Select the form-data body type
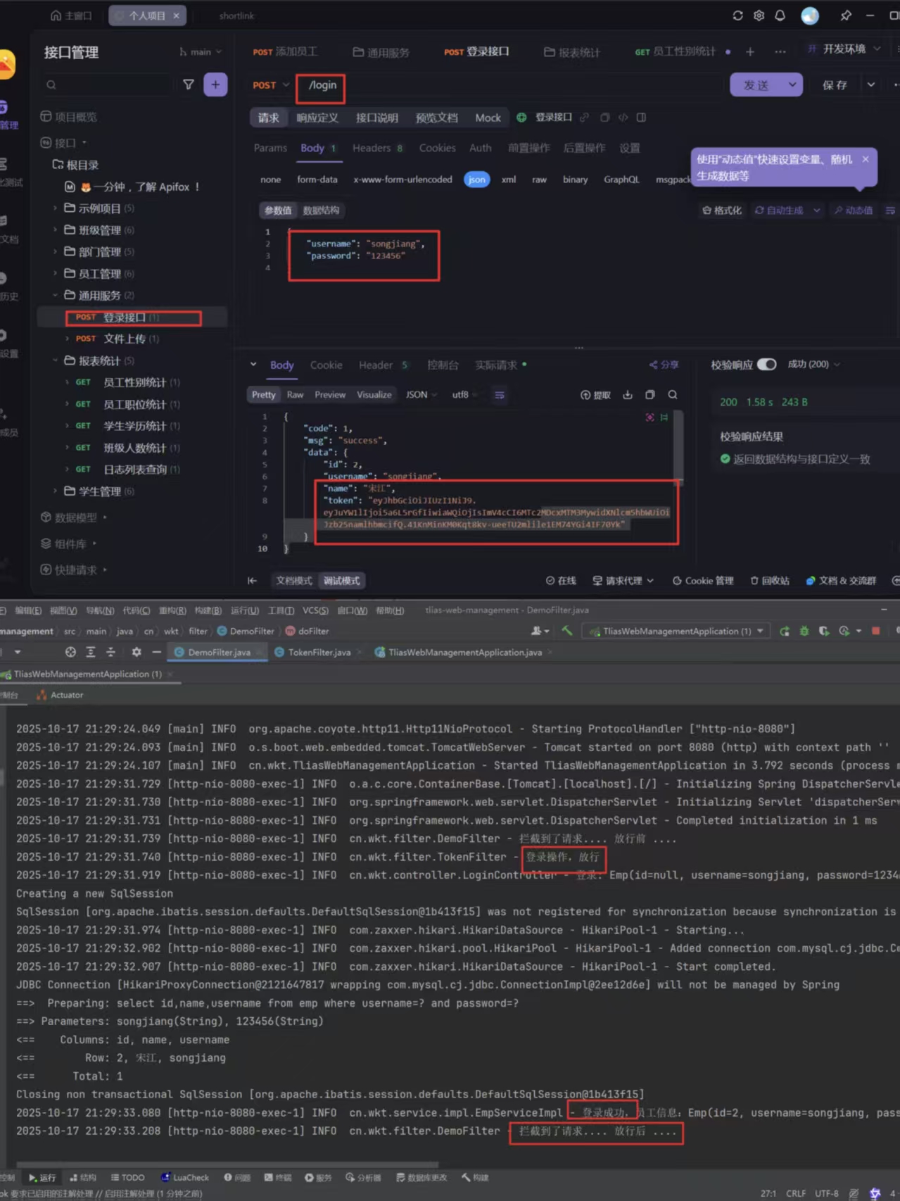The image size is (900, 1201). click(x=317, y=180)
